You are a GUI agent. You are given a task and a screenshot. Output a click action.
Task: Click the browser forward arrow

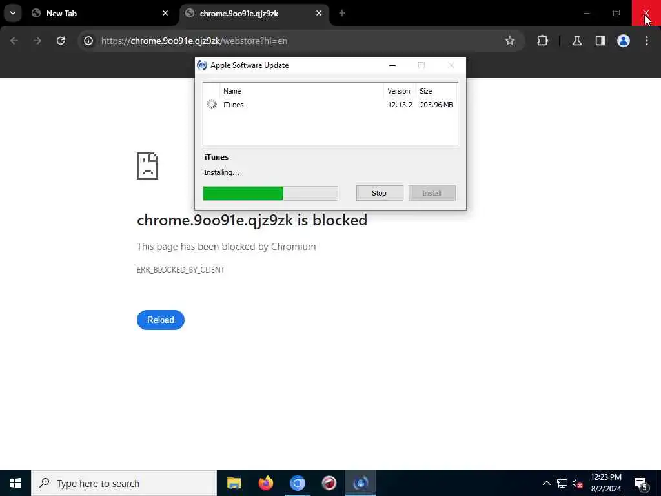click(x=37, y=41)
